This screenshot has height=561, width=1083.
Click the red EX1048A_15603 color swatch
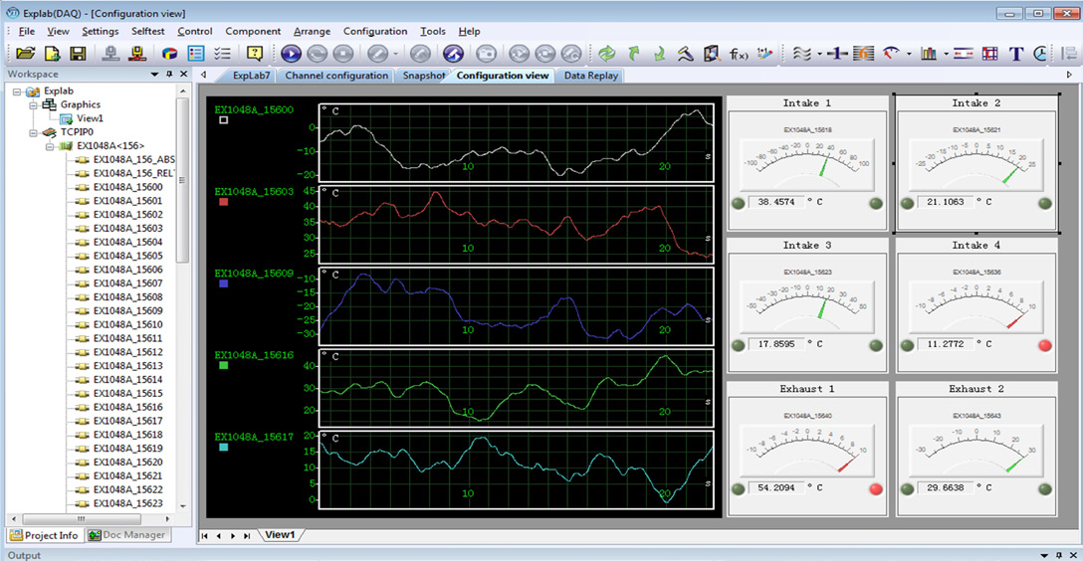click(224, 202)
